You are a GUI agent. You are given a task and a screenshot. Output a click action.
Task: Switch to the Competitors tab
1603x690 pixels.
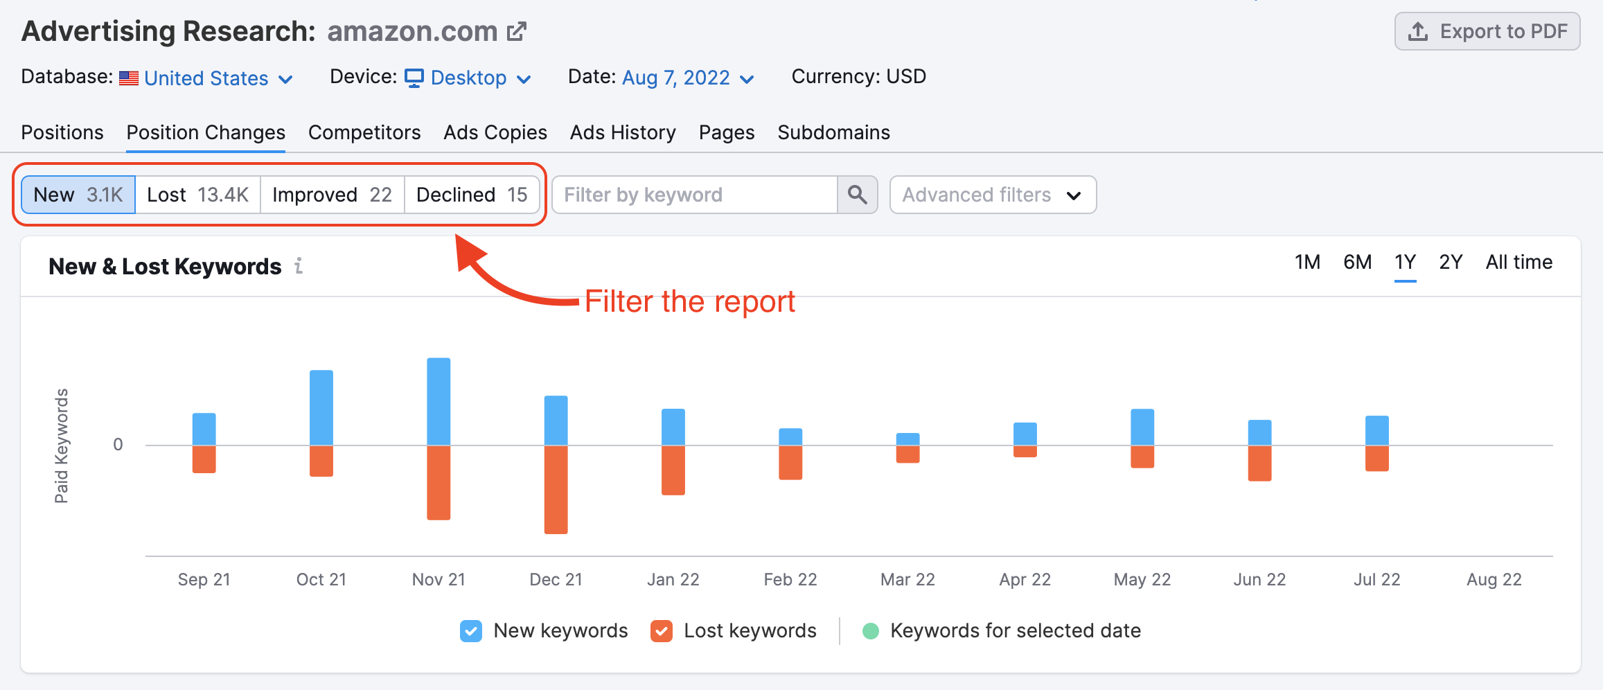click(364, 132)
